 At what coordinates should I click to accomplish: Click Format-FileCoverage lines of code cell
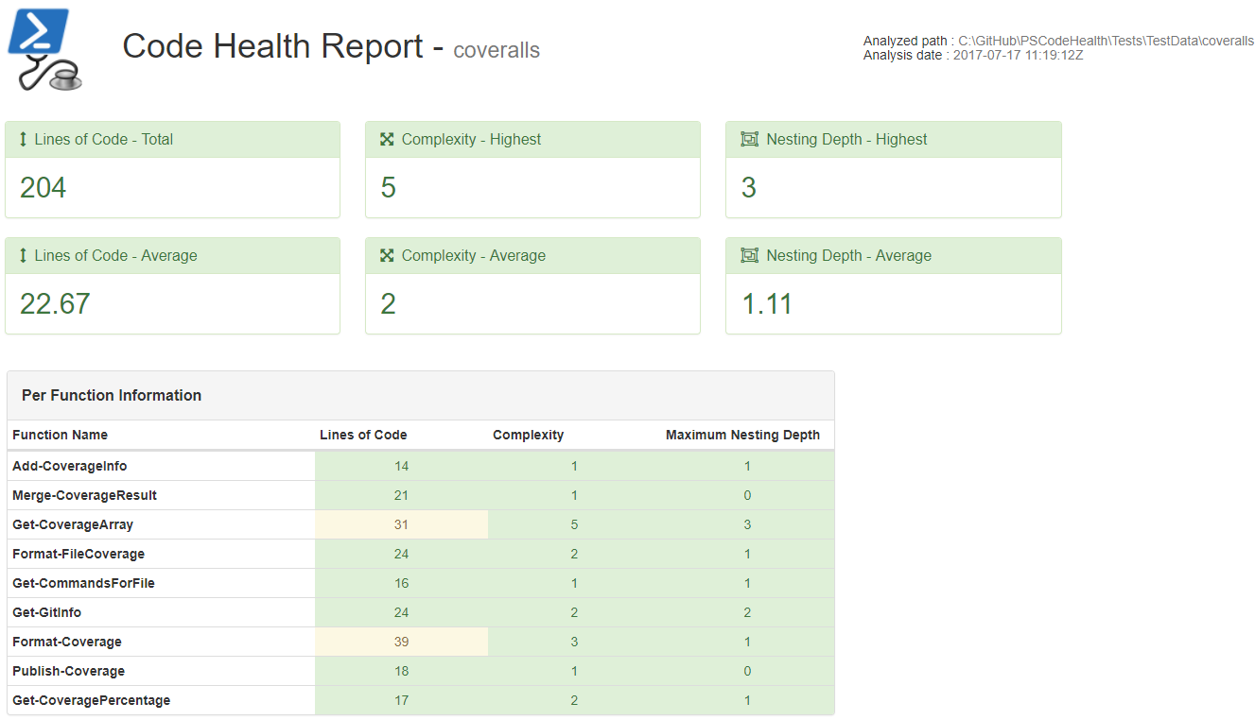click(402, 554)
